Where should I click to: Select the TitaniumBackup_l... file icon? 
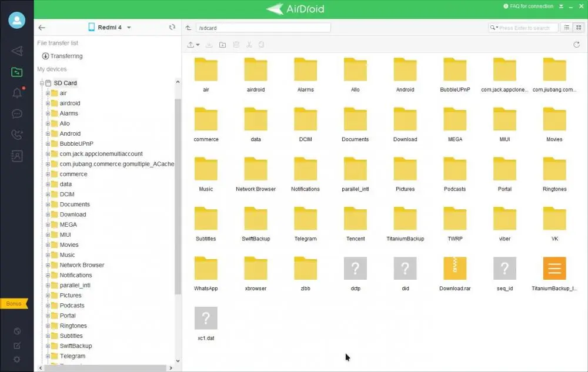click(554, 268)
